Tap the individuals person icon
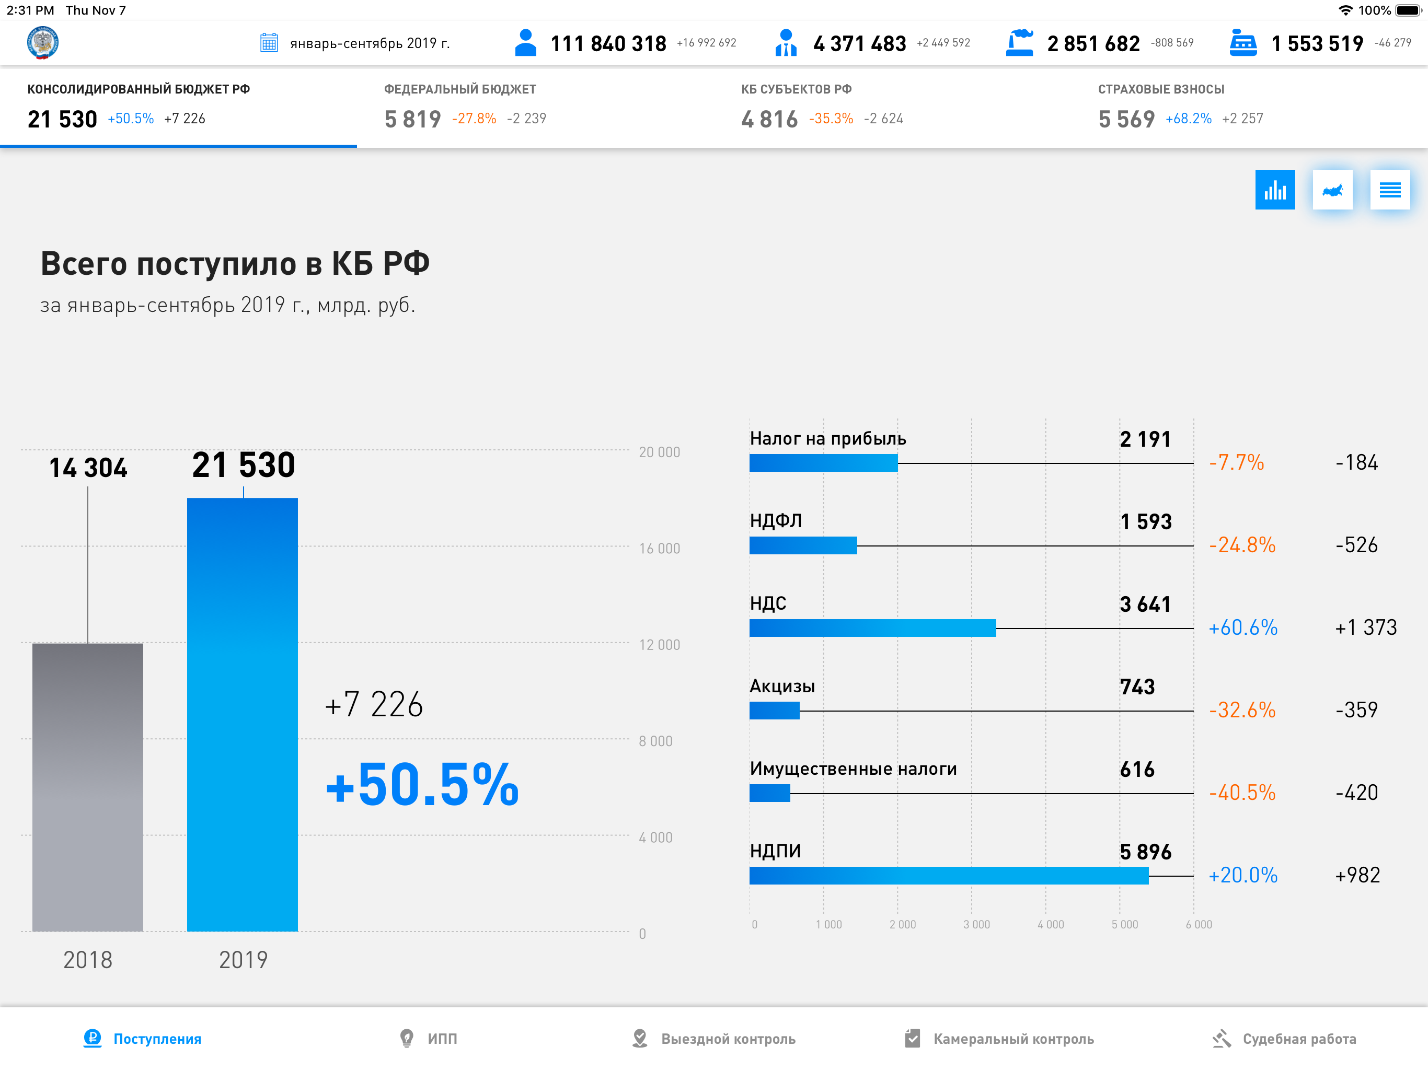 tap(525, 43)
